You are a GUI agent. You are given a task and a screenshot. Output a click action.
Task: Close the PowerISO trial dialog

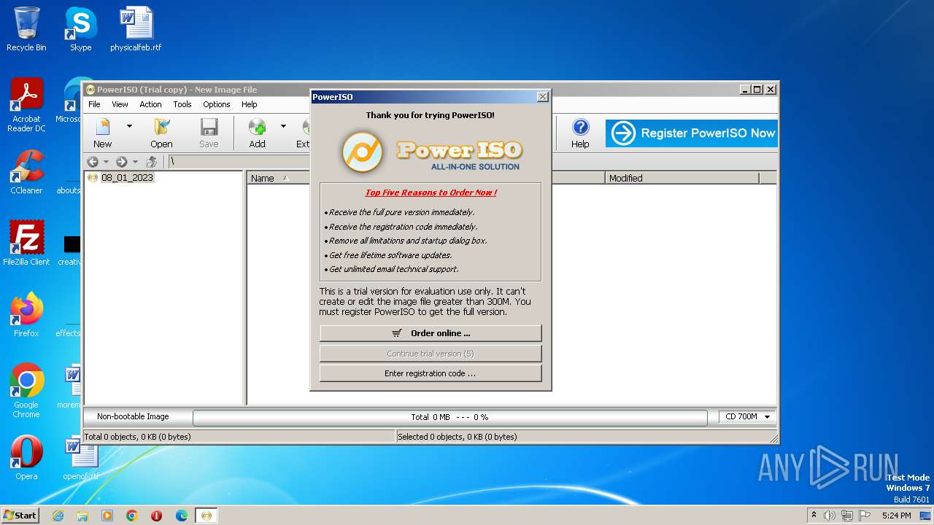[x=542, y=96]
